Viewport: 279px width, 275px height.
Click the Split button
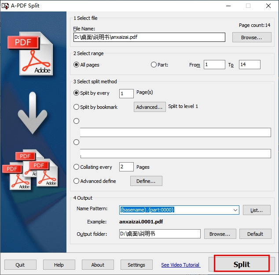coord(242,264)
